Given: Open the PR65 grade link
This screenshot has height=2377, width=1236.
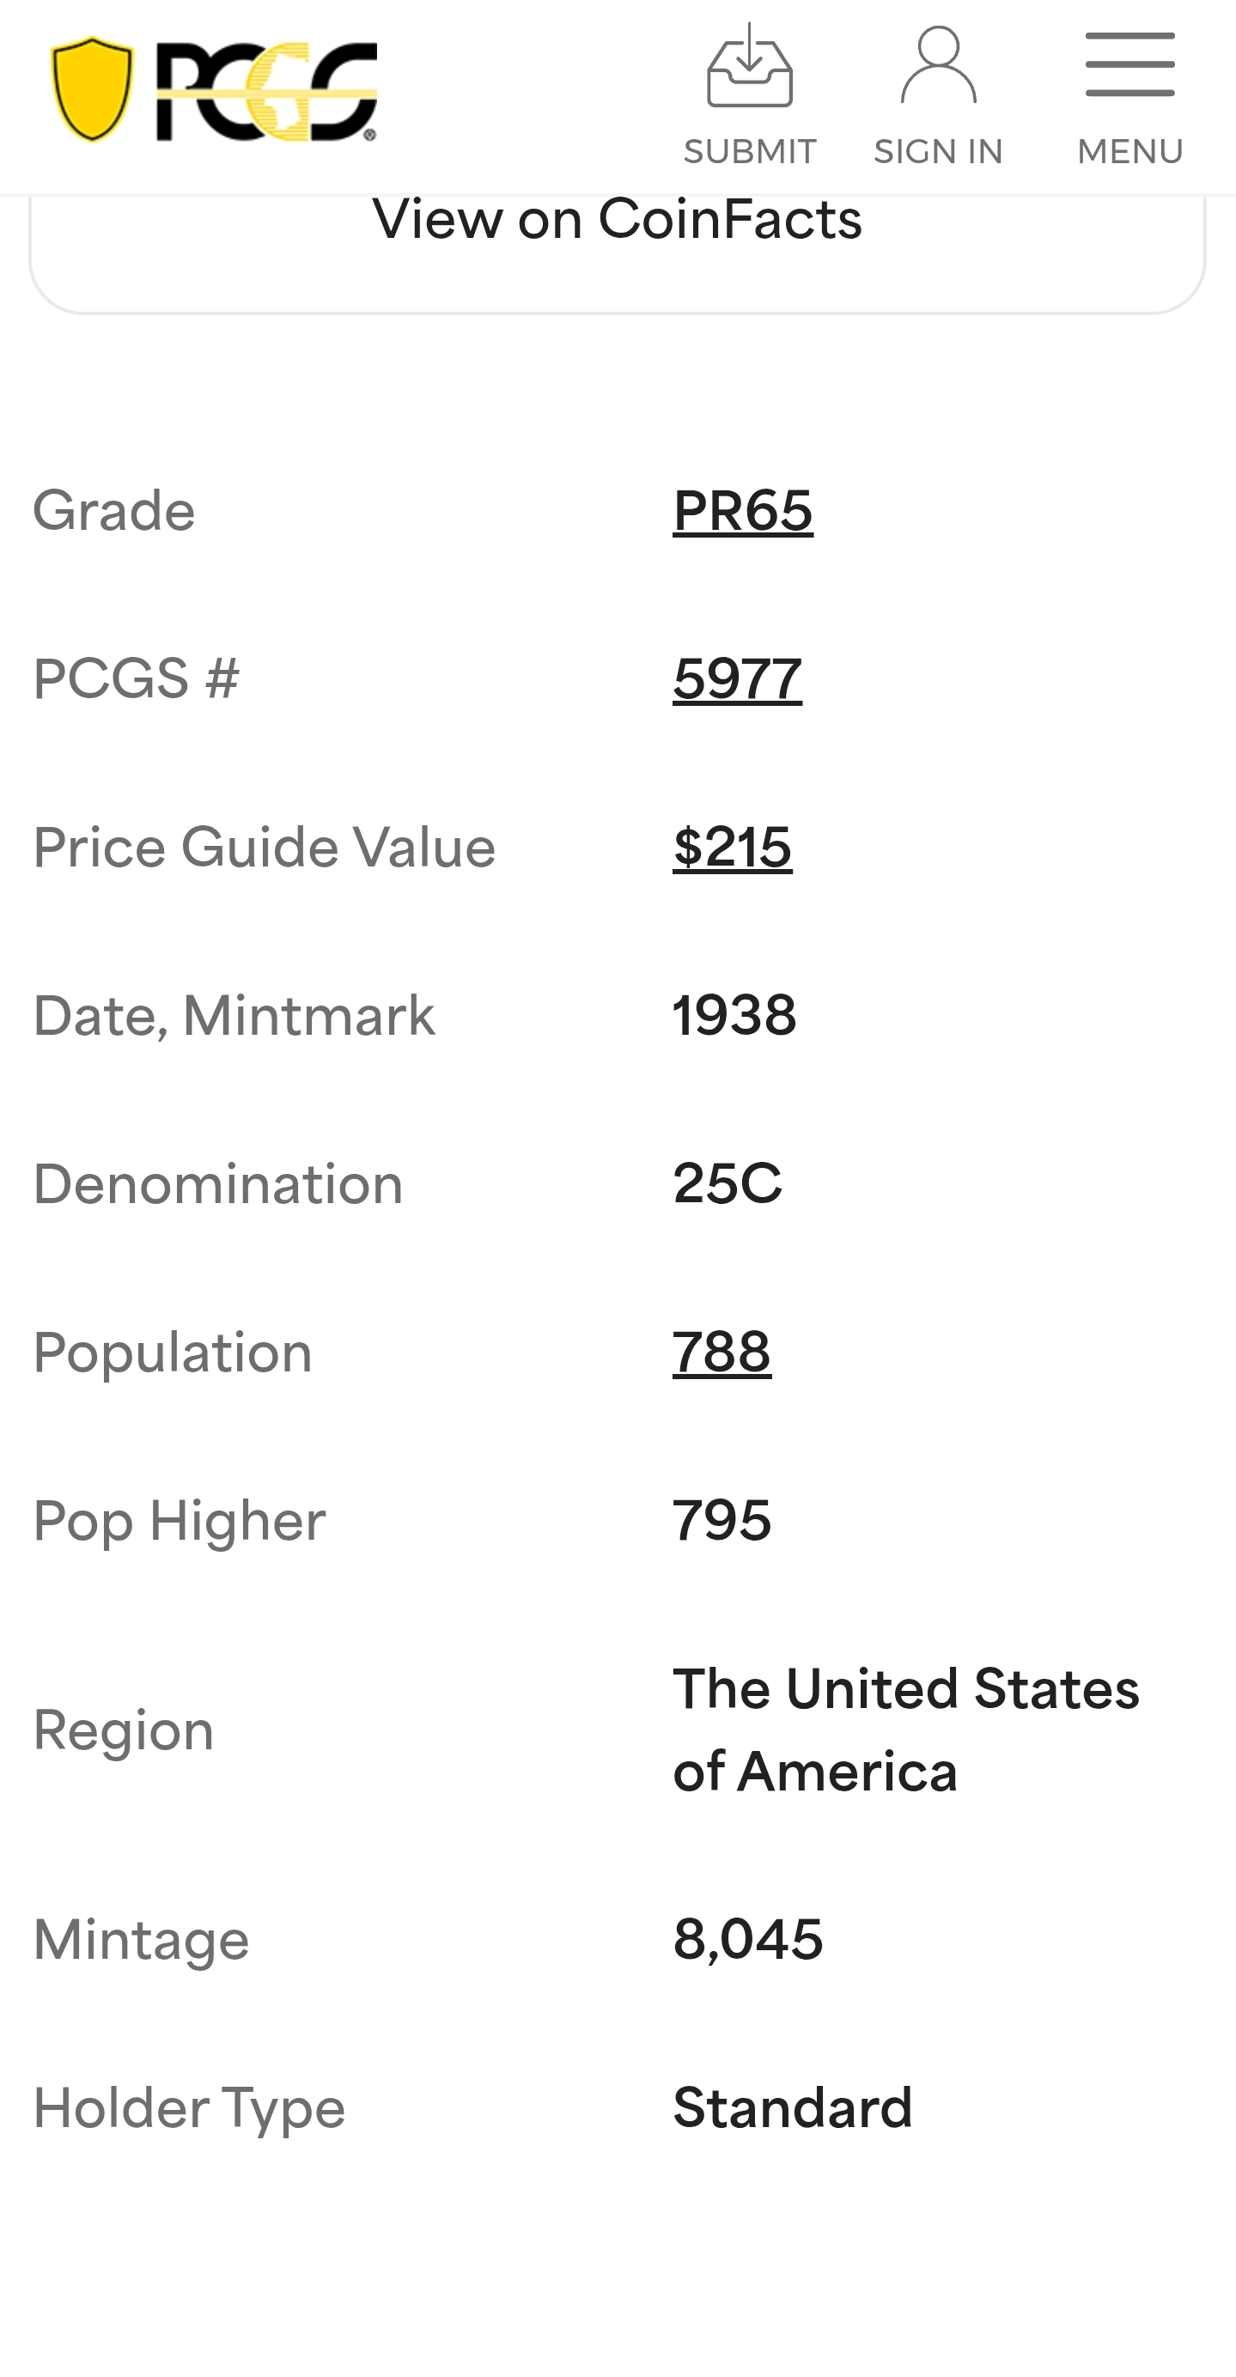Looking at the screenshot, I should click(x=742, y=510).
